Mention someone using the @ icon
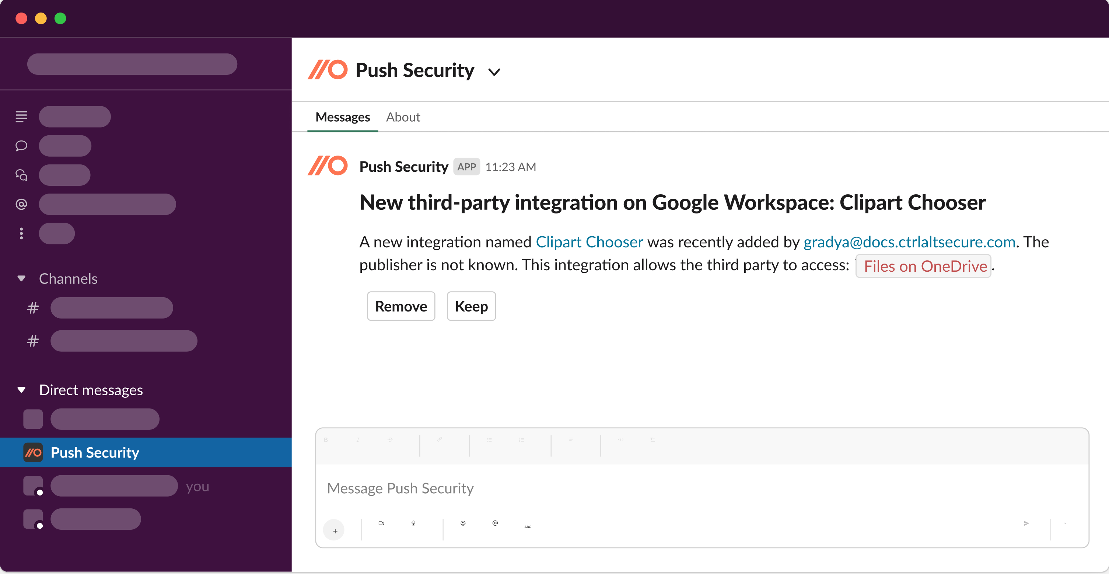The height and width of the screenshot is (574, 1109). 495,523
